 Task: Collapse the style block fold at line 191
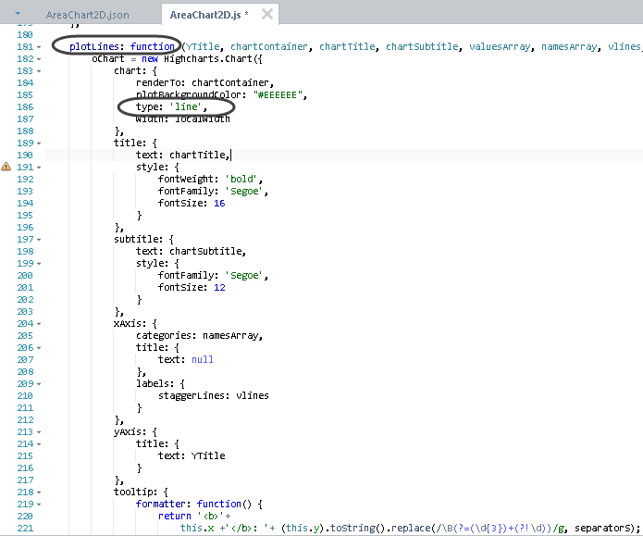[x=39, y=168]
